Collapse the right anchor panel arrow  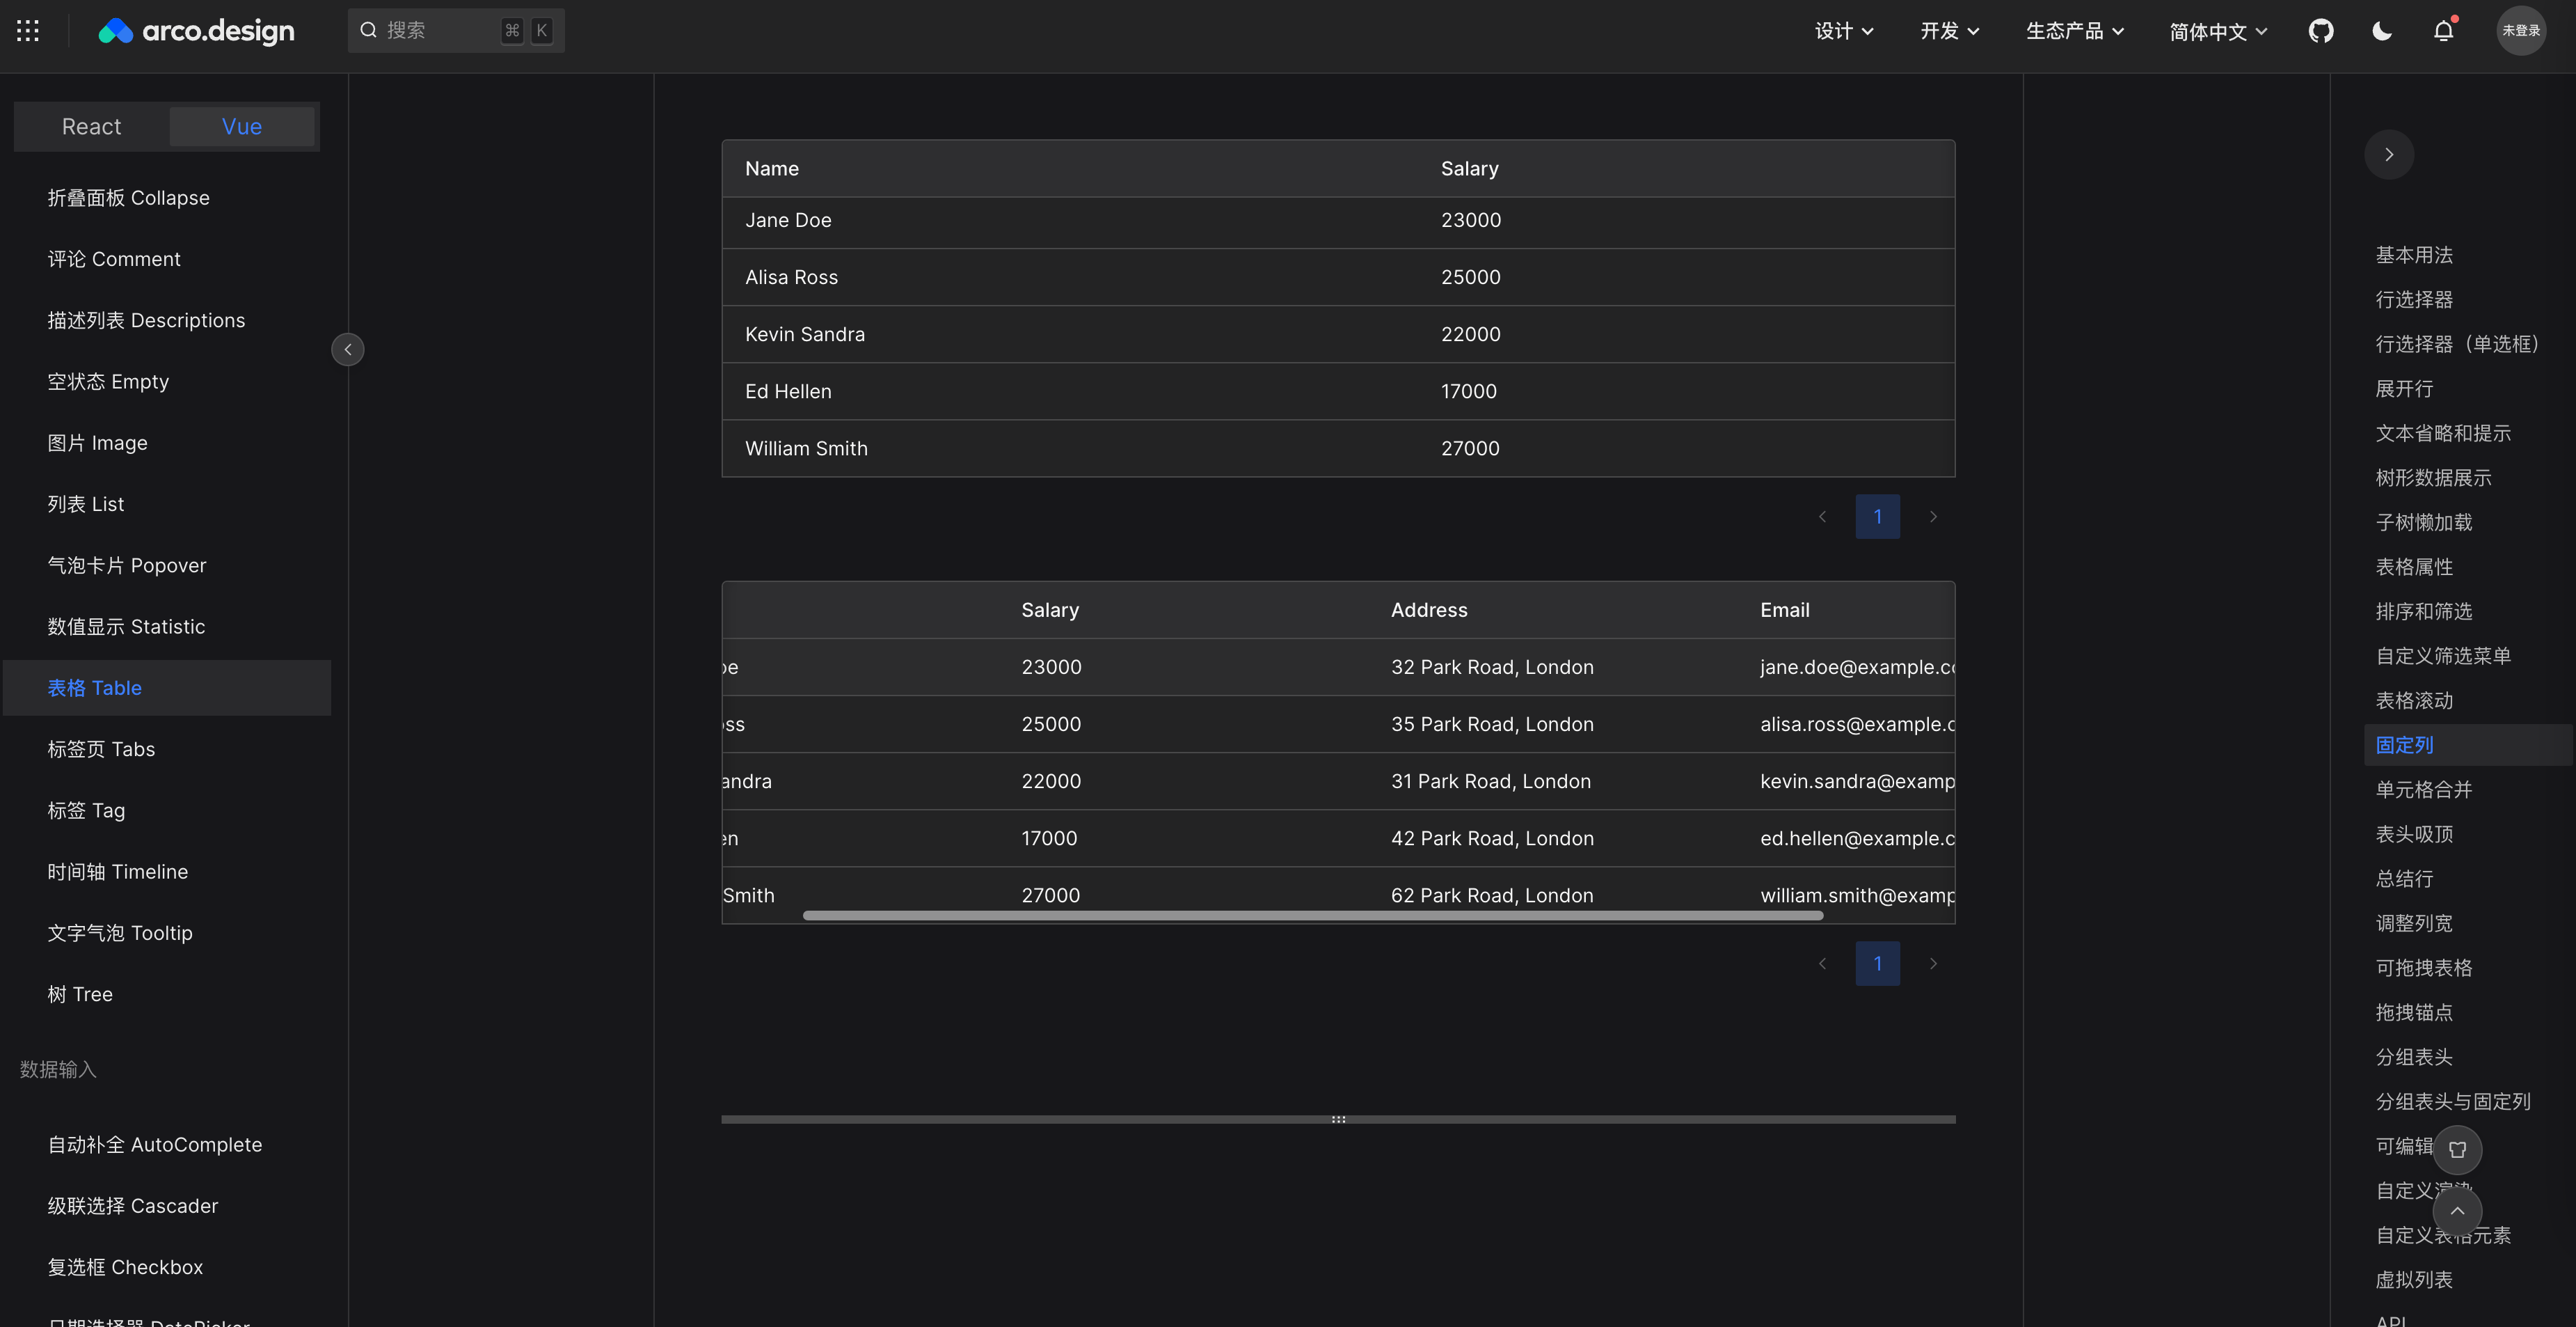(2389, 154)
